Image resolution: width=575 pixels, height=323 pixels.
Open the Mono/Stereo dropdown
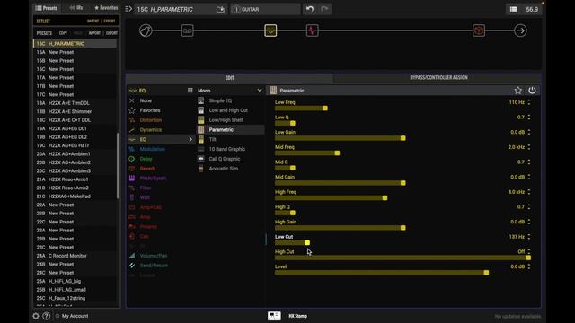click(230, 91)
